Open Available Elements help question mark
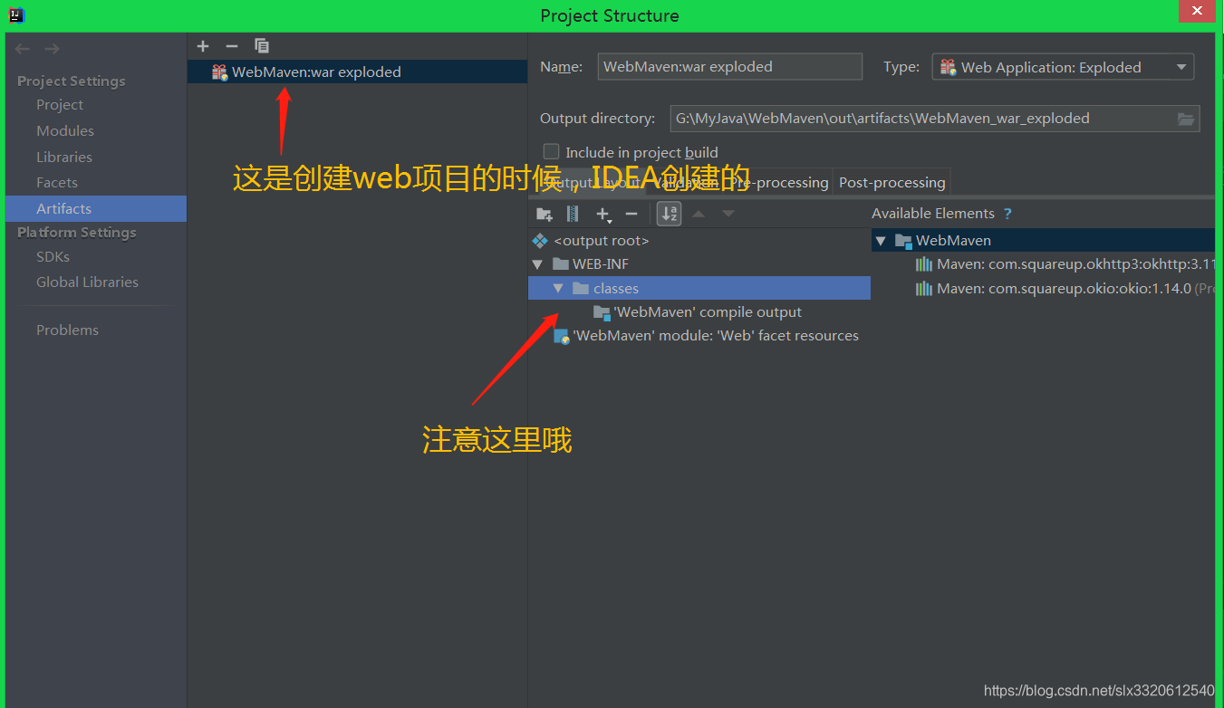 tap(1007, 214)
